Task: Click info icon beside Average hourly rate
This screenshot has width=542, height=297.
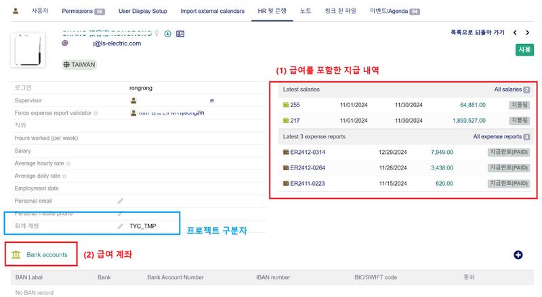Action: point(68,163)
